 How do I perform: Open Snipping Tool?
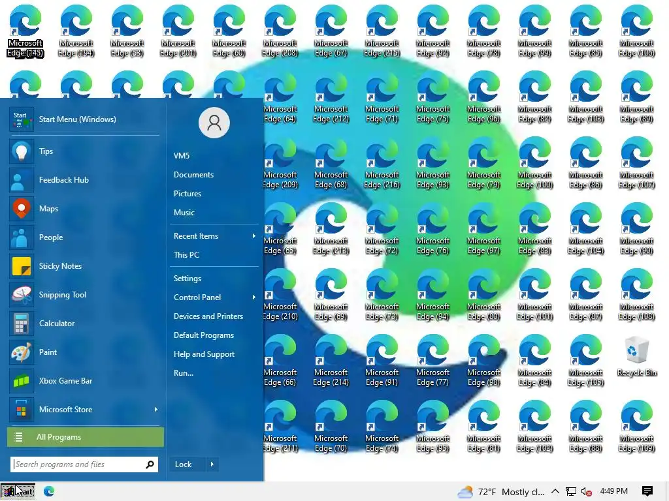(x=84, y=295)
